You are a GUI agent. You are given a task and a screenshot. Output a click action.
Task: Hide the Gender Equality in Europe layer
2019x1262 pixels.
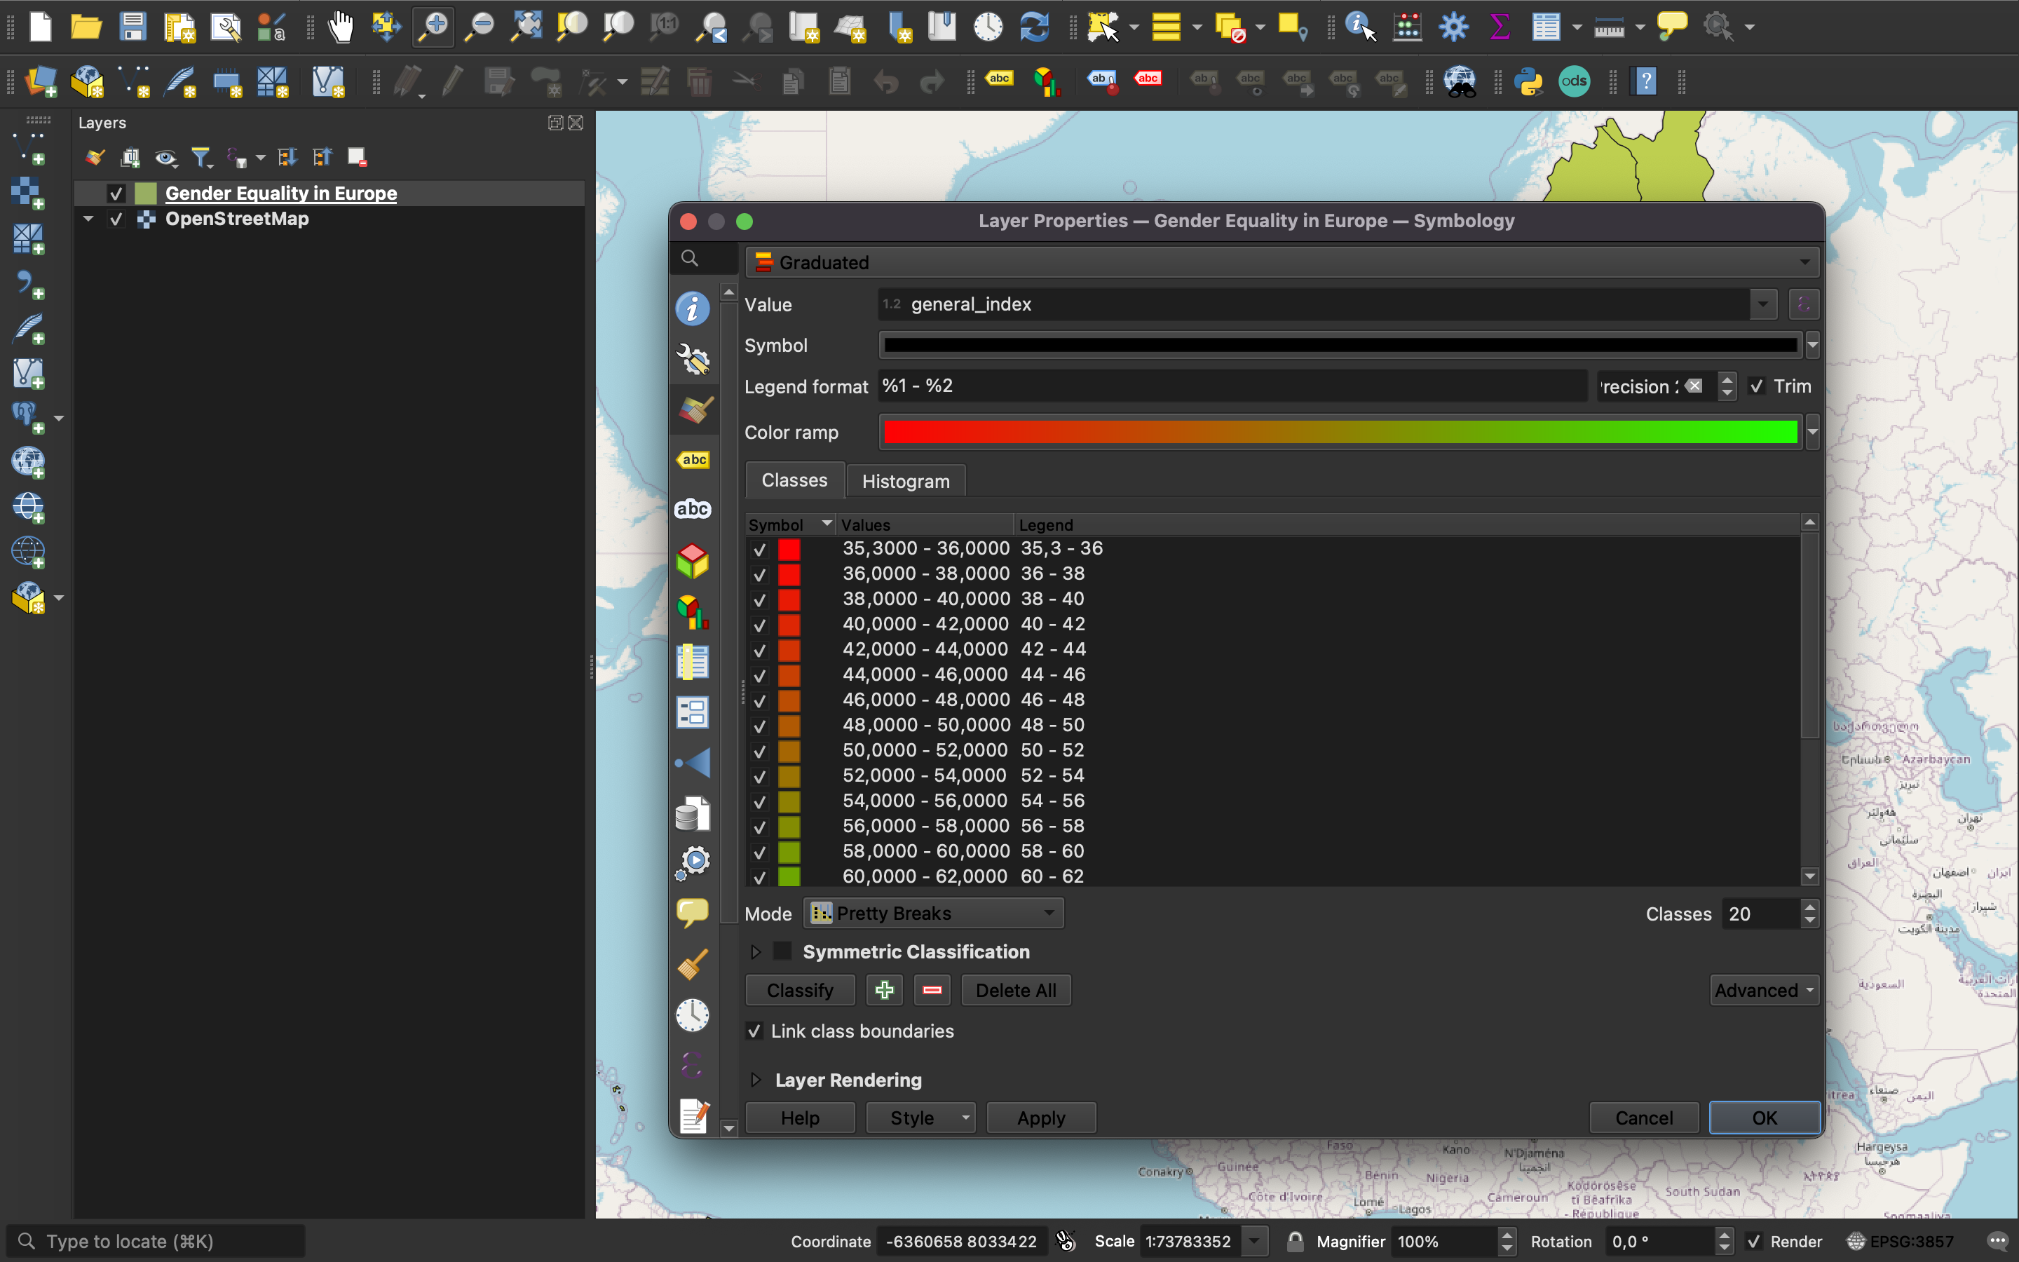tap(116, 194)
